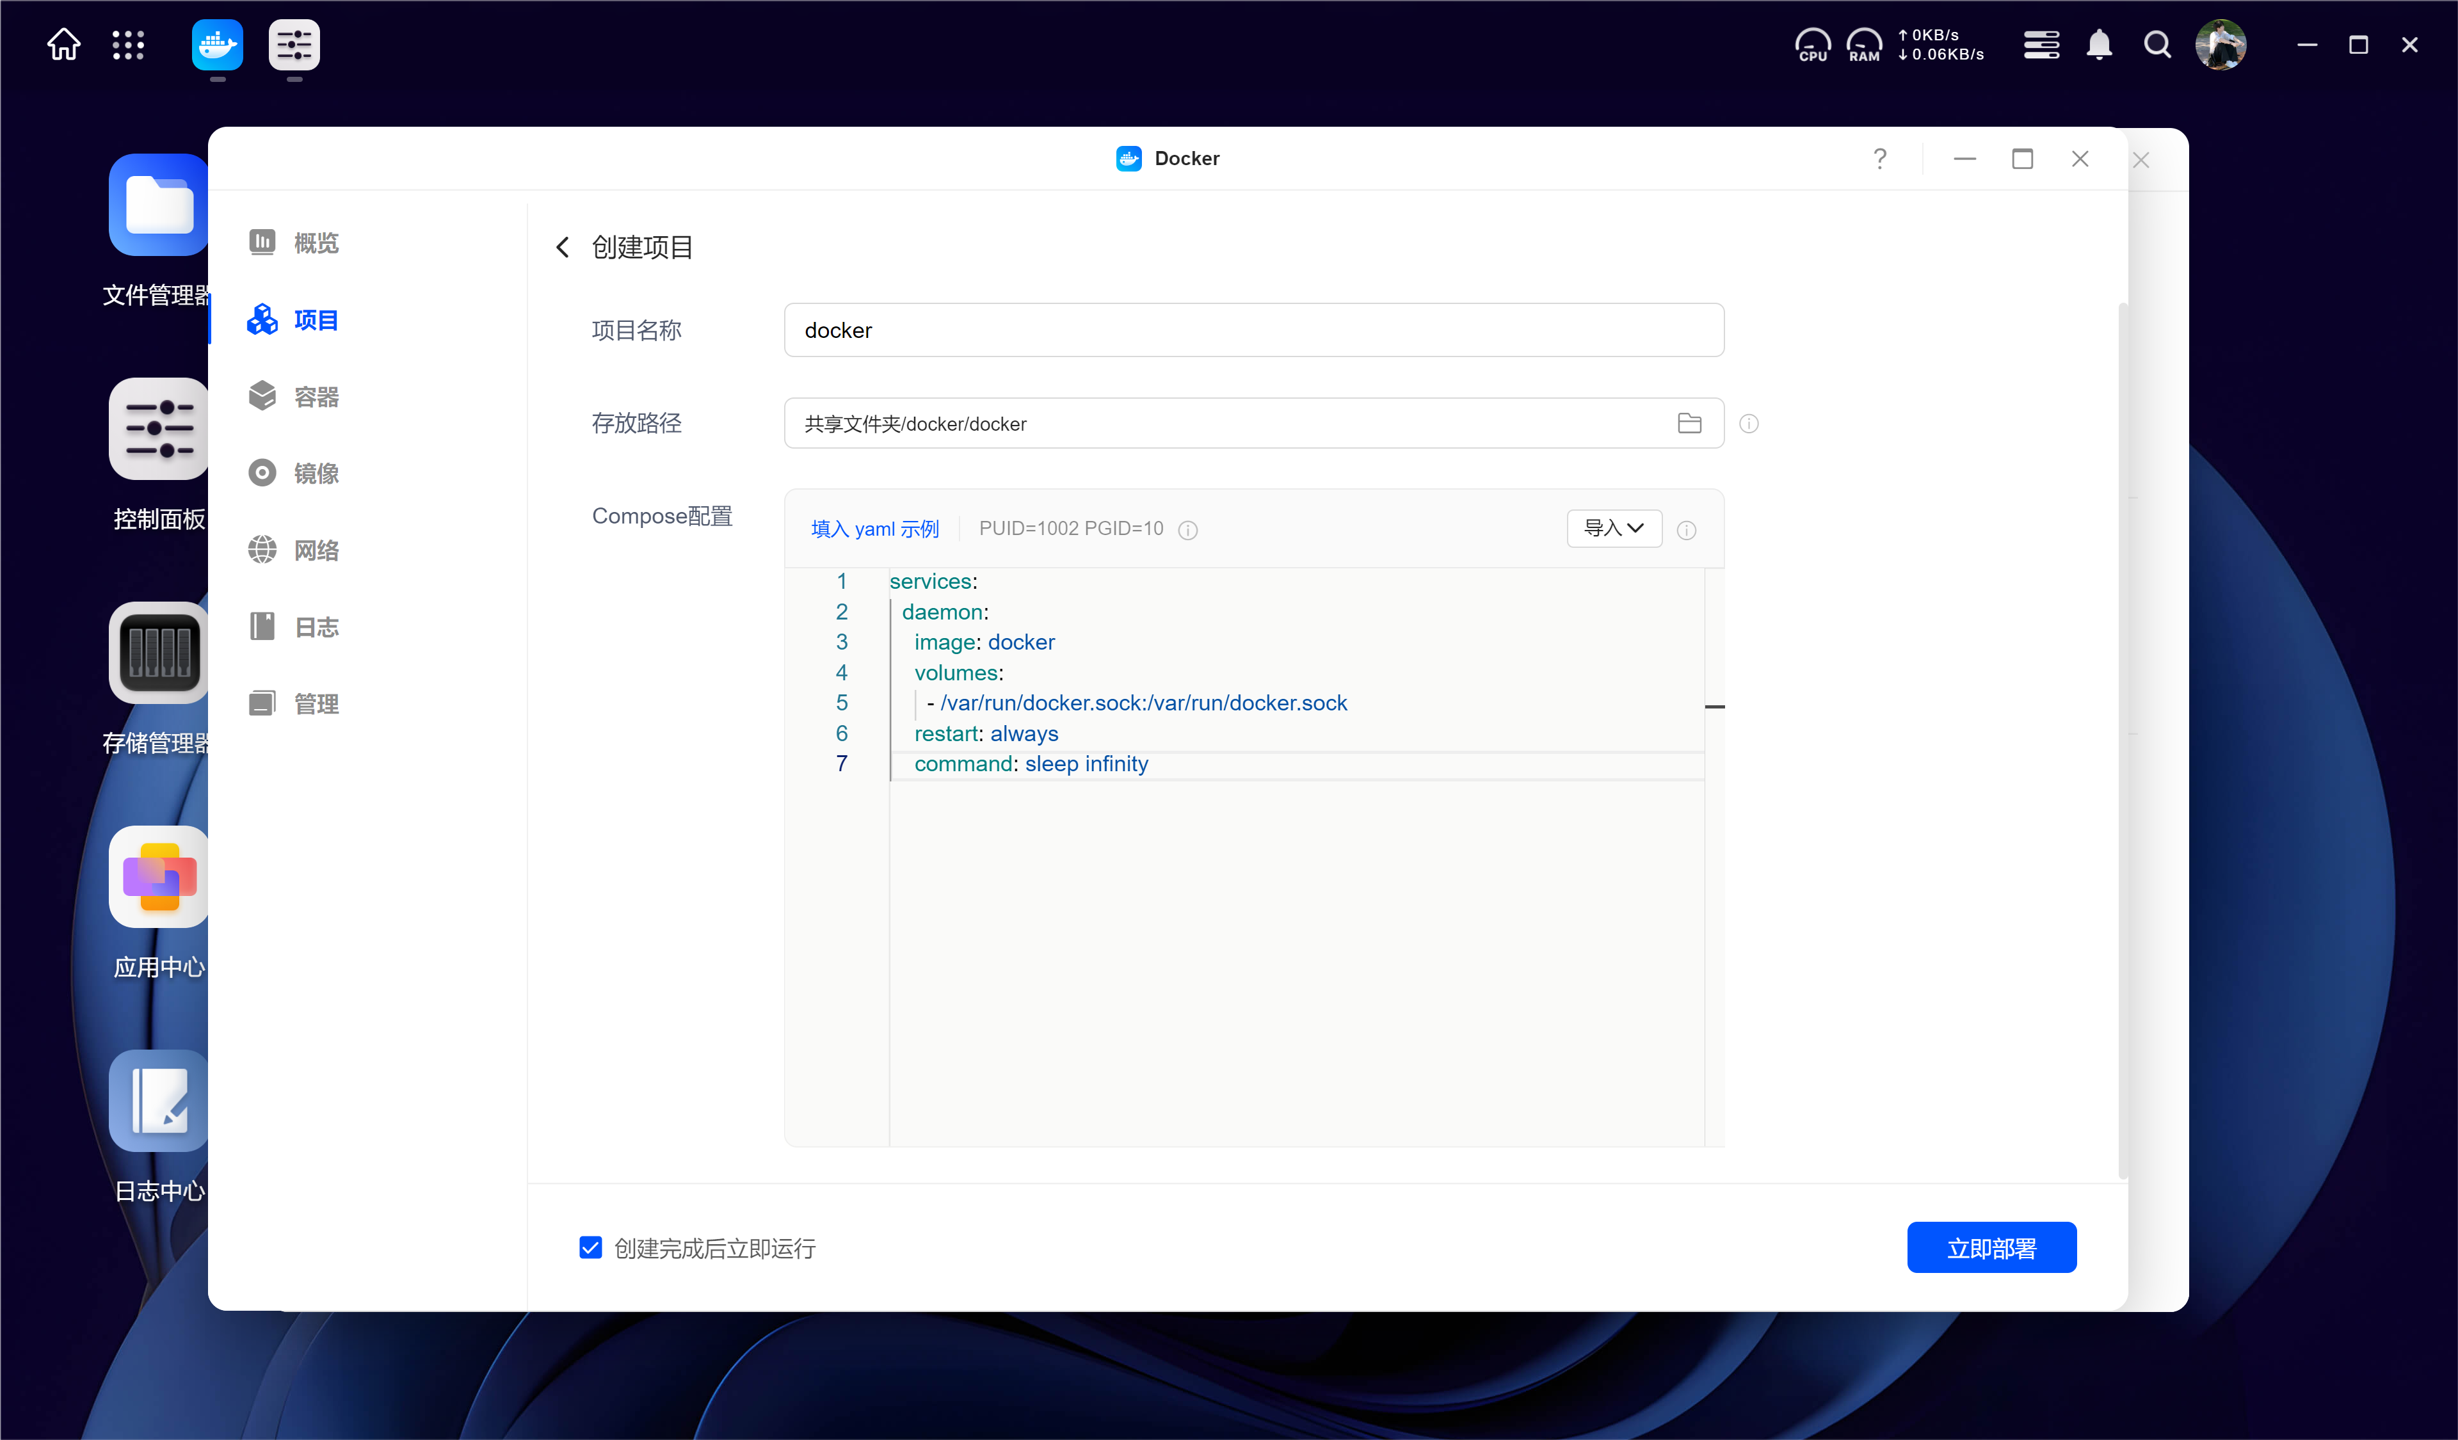Viewport: 2458px width, 1440px height.
Task: Show info for PUID PGID values
Action: click(1188, 529)
